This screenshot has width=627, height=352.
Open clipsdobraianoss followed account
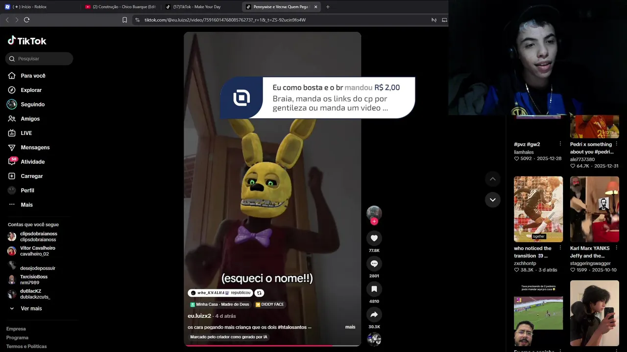click(38, 237)
